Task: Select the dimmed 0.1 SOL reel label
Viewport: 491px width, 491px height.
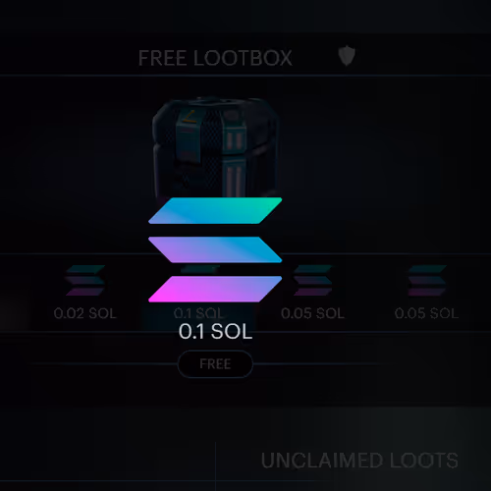Action: click(199, 313)
